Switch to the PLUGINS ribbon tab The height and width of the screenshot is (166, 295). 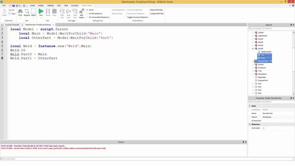click(x=75, y=6)
